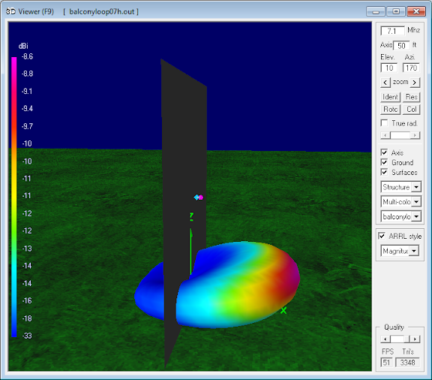The height and width of the screenshot is (380, 432).
Task: Click the Res button
Action: (x=411, y=97)
